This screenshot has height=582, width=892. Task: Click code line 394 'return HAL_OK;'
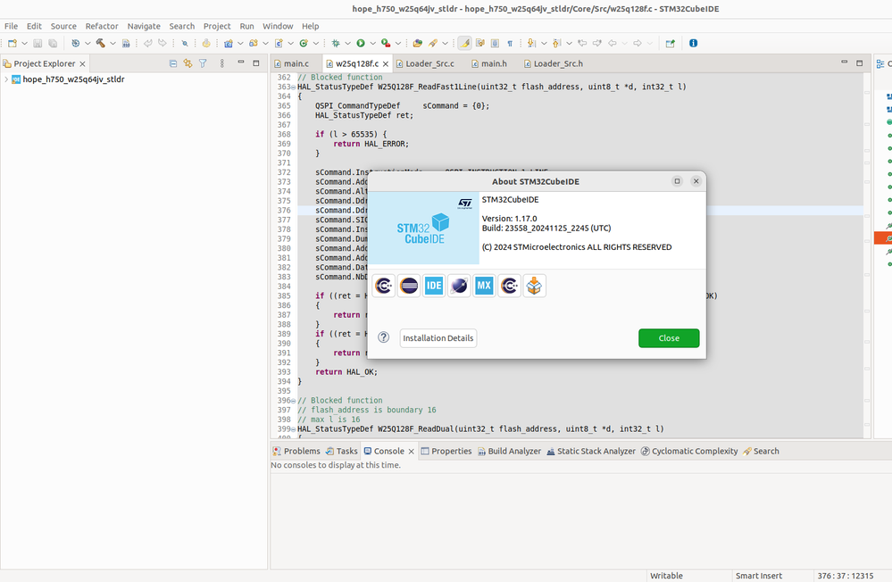click(x=346, y=372)
